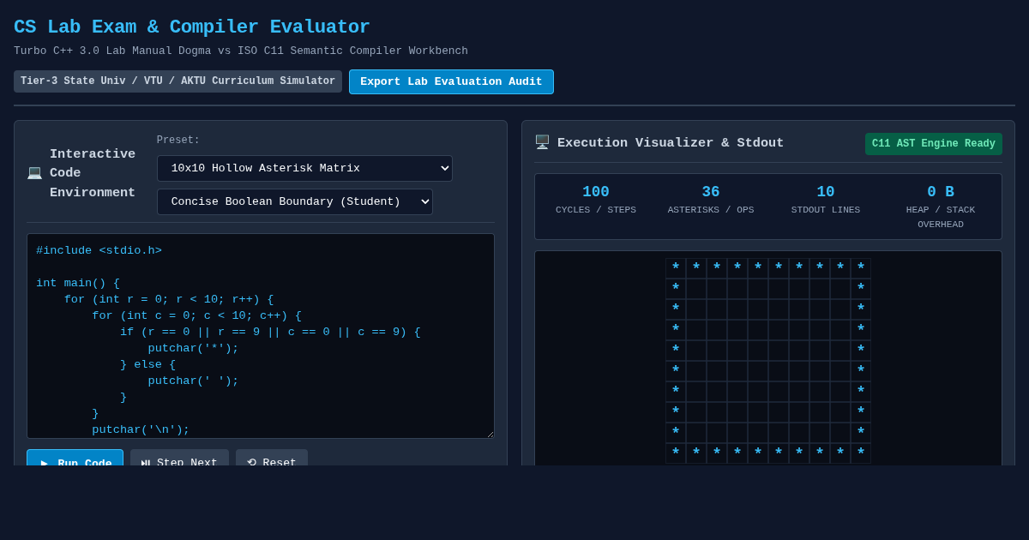Click the 0 B Heap / Stack Overhead stat
1029x540 pixels.
(x=941, y=207)
